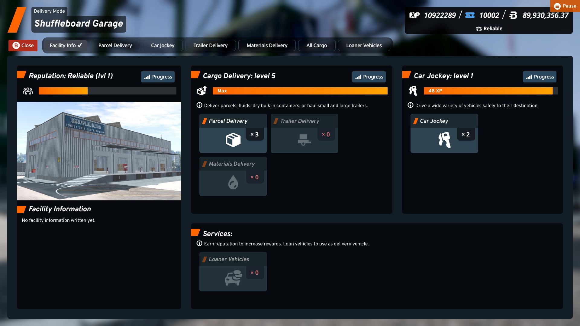580x326 pixels.
Task: Click the cargo delivery boxes icon
Action: pos(202,91)
